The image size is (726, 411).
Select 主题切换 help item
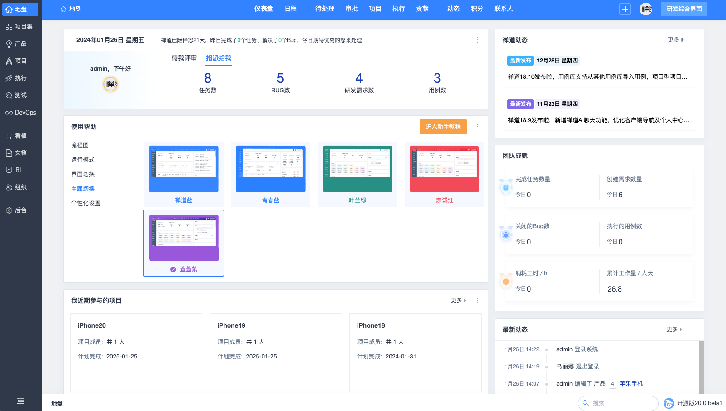(83, 189)
